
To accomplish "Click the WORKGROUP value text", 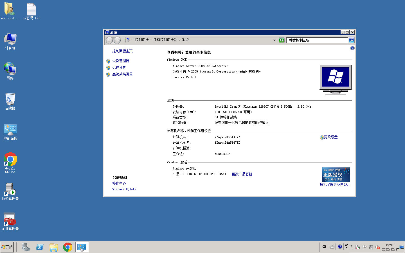I will click(x=222, y=154).
